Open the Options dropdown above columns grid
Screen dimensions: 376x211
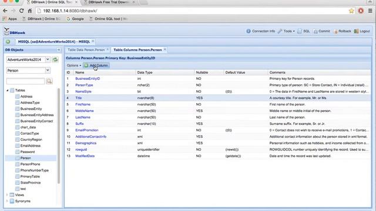click(73, 65)
